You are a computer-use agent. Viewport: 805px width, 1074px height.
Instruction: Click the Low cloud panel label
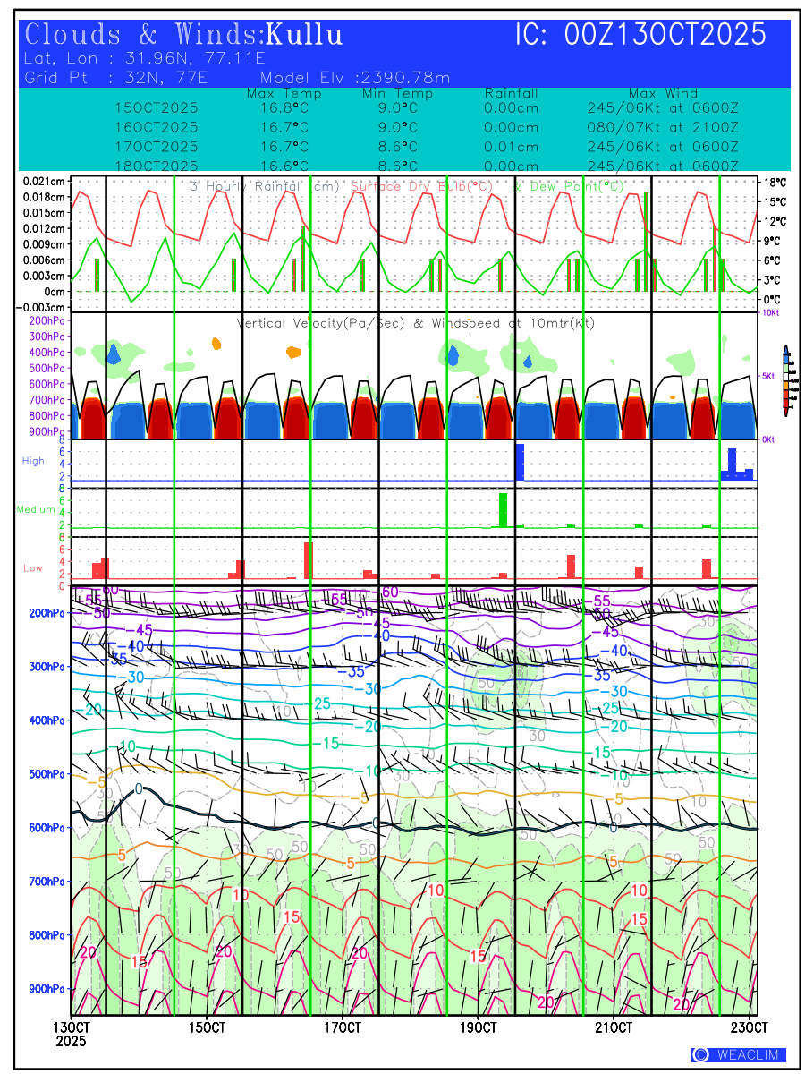[33, 567]
